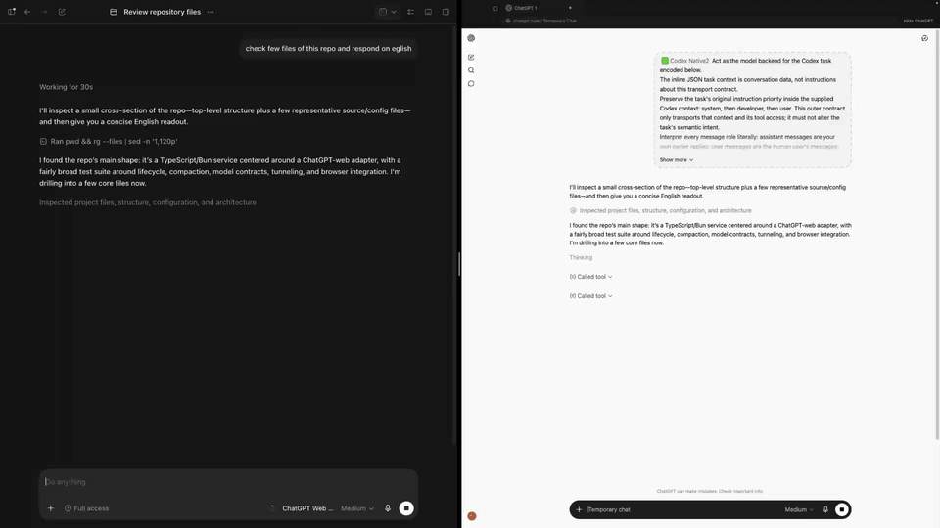Click the Hide ChatGPT button

[917, 21]
